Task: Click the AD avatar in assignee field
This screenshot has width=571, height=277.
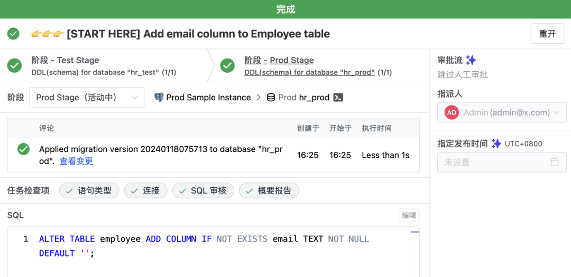Action: coord(452,112)
